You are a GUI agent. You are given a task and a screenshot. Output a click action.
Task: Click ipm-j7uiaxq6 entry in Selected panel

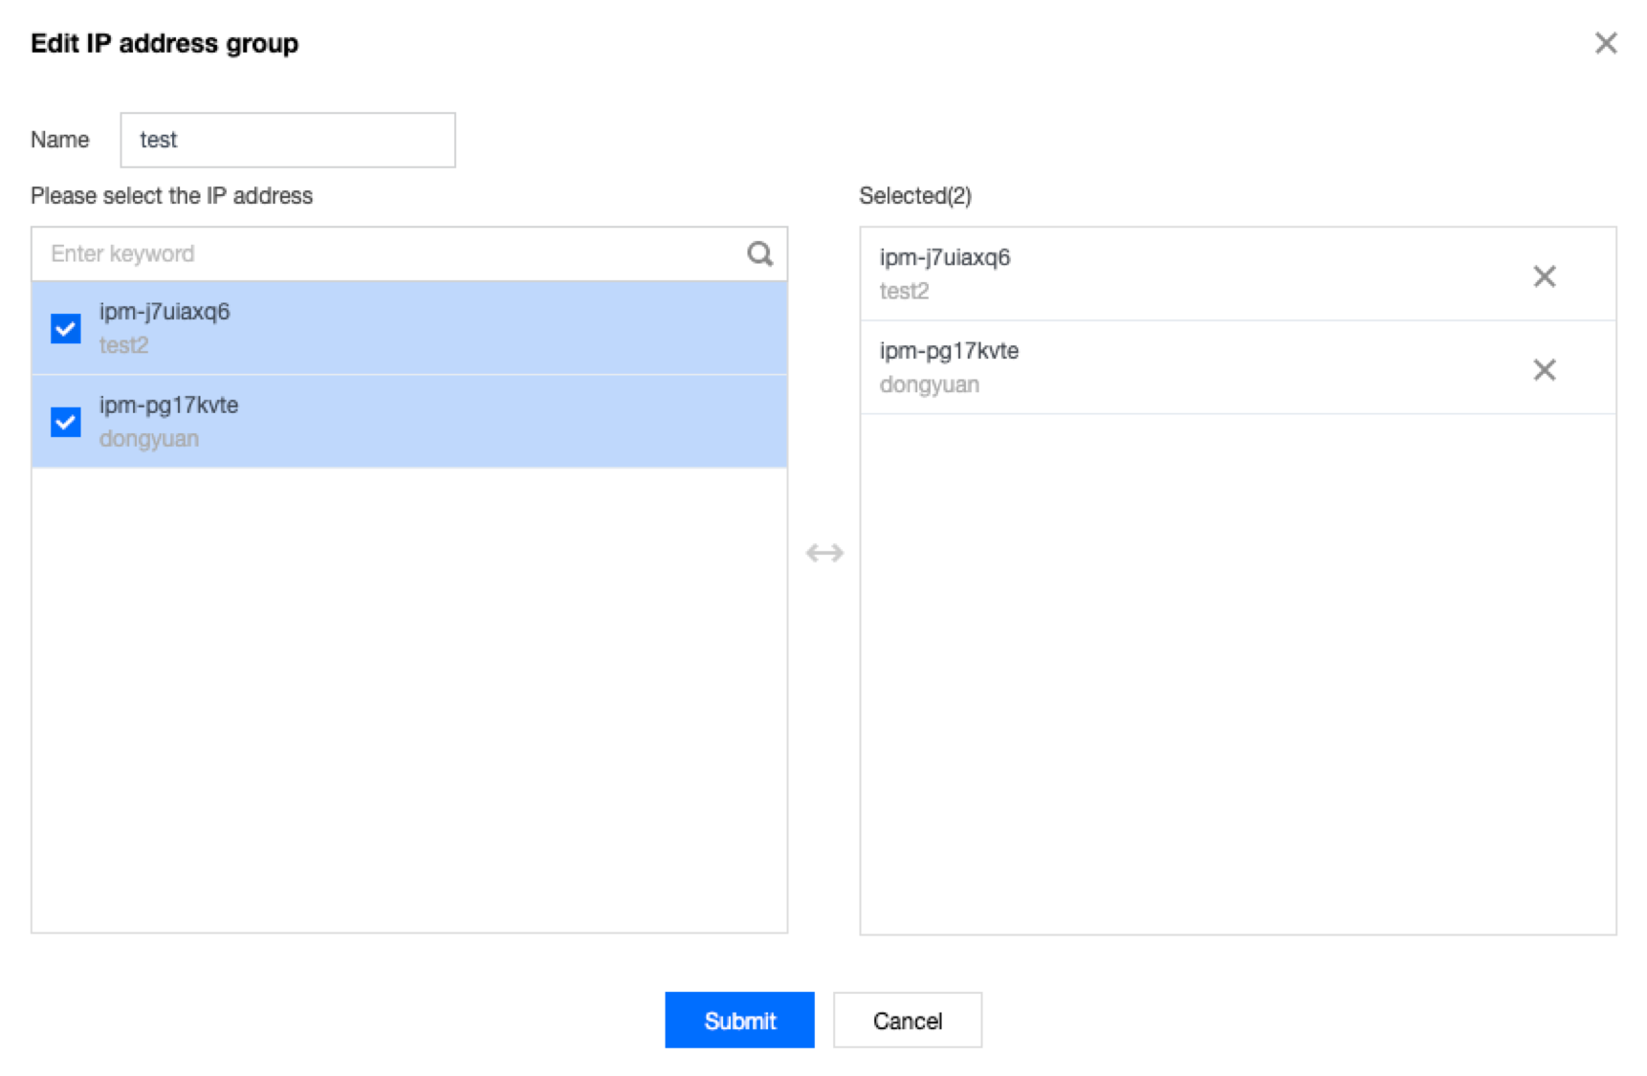[x=945, y=258]
